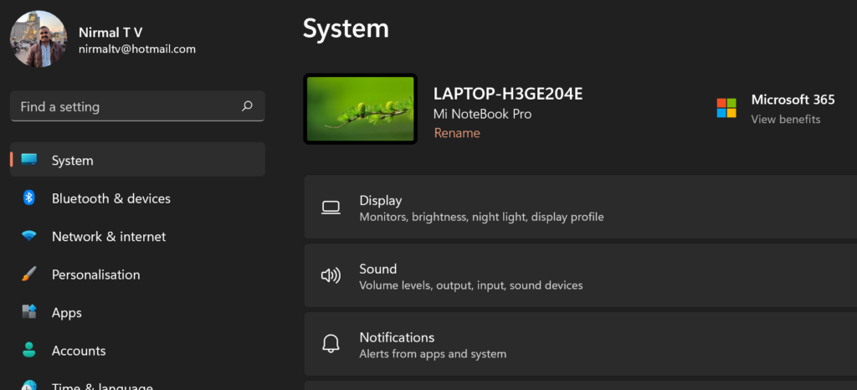Click the search magnifier icon

point(247,106)
